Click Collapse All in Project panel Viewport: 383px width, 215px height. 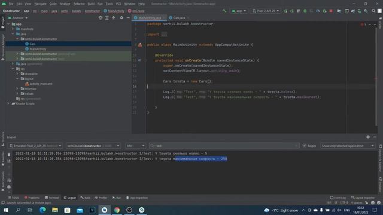tap(113, 18)
